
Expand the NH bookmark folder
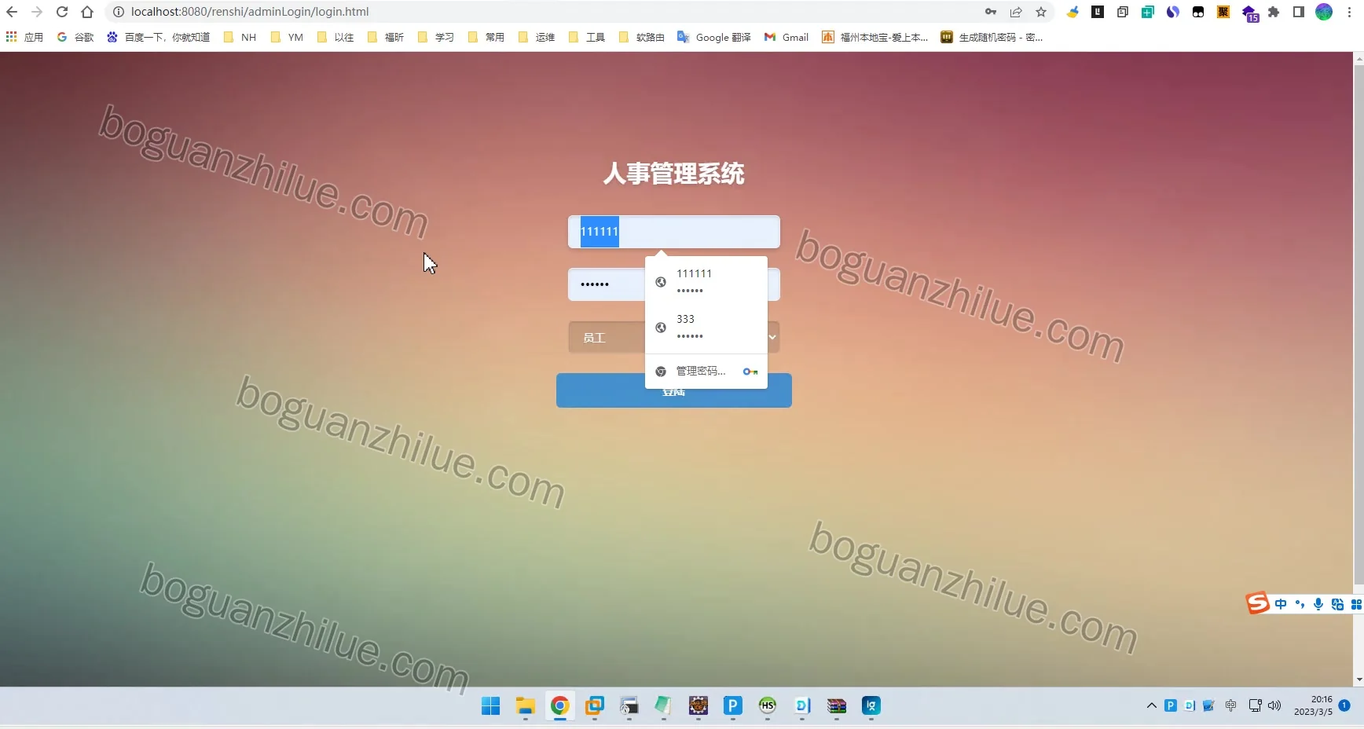click(240, 37)
